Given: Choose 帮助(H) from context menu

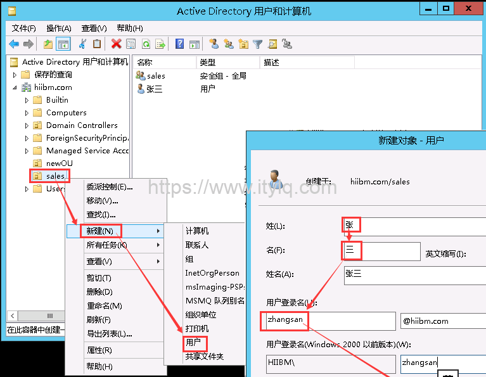Looking at the screenshot, I should [116, 366].
